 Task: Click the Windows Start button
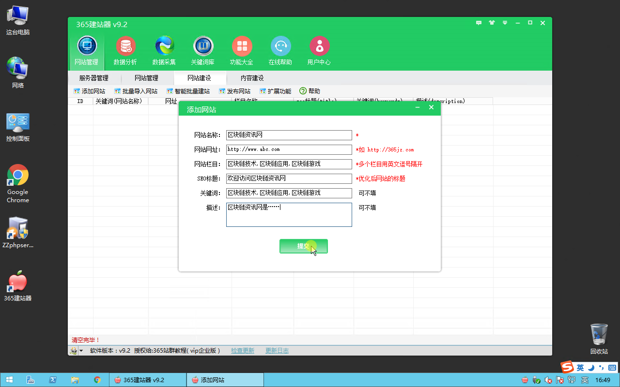click(x=10, y=380)
